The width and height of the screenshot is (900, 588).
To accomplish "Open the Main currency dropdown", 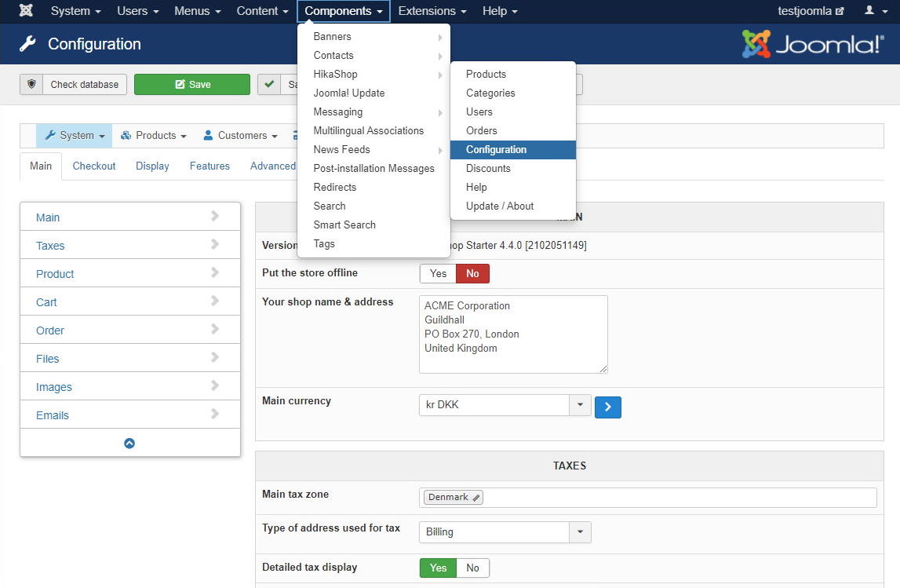I will [x=505, y=405].
